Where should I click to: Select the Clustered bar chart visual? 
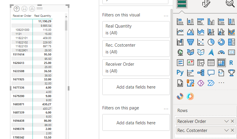201,22
